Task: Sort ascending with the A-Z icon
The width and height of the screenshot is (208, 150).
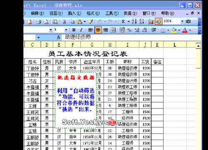Action: coord(134,22)
